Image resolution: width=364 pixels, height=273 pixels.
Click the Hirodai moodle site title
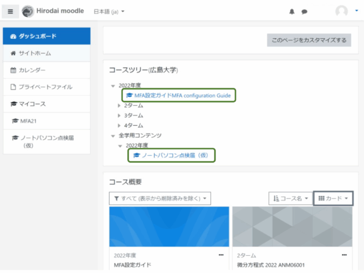click(60, 11)
